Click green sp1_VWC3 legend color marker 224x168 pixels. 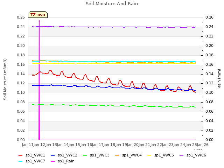85,156
